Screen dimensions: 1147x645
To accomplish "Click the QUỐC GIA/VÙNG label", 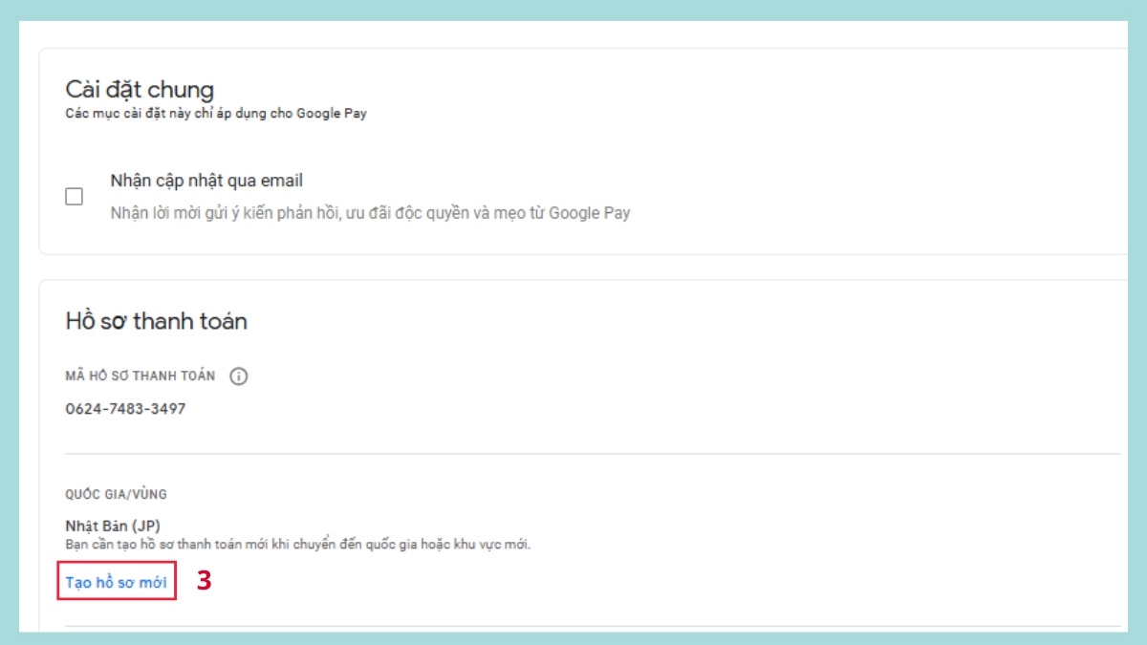I will tap(116, 494).
